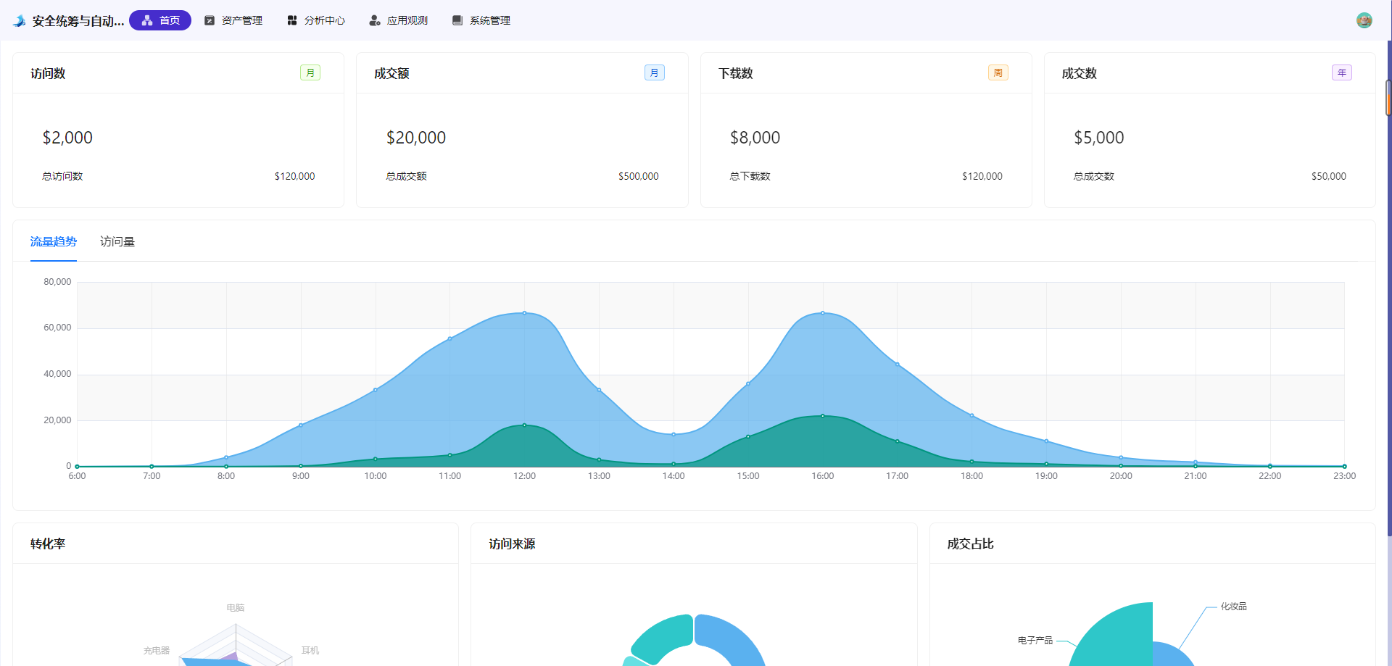Click the 12:00 point on the green chart line
1392x666 pixels.
[525, 425]
